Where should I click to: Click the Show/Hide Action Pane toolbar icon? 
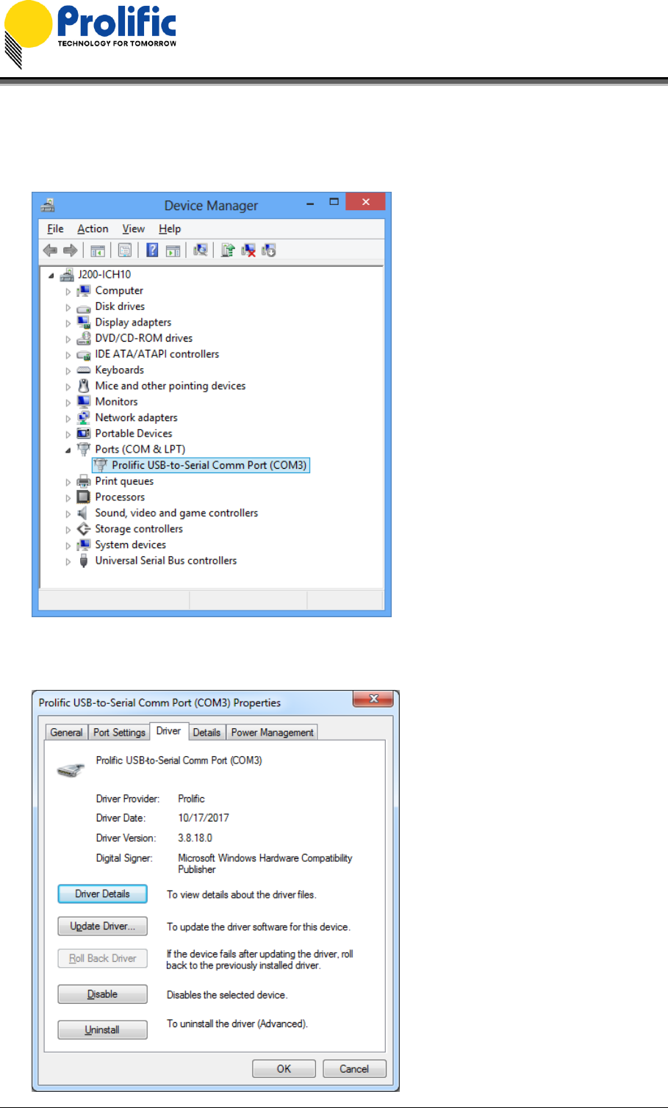(x=173, y=251)
